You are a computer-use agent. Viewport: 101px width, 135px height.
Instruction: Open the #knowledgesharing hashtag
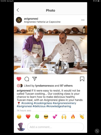(x=59, y=106)
